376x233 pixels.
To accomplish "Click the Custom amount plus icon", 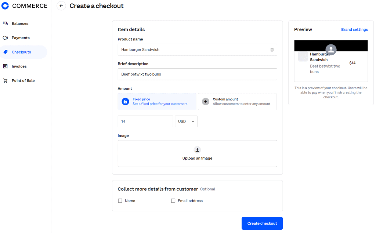I will click(x=206, y=101).
